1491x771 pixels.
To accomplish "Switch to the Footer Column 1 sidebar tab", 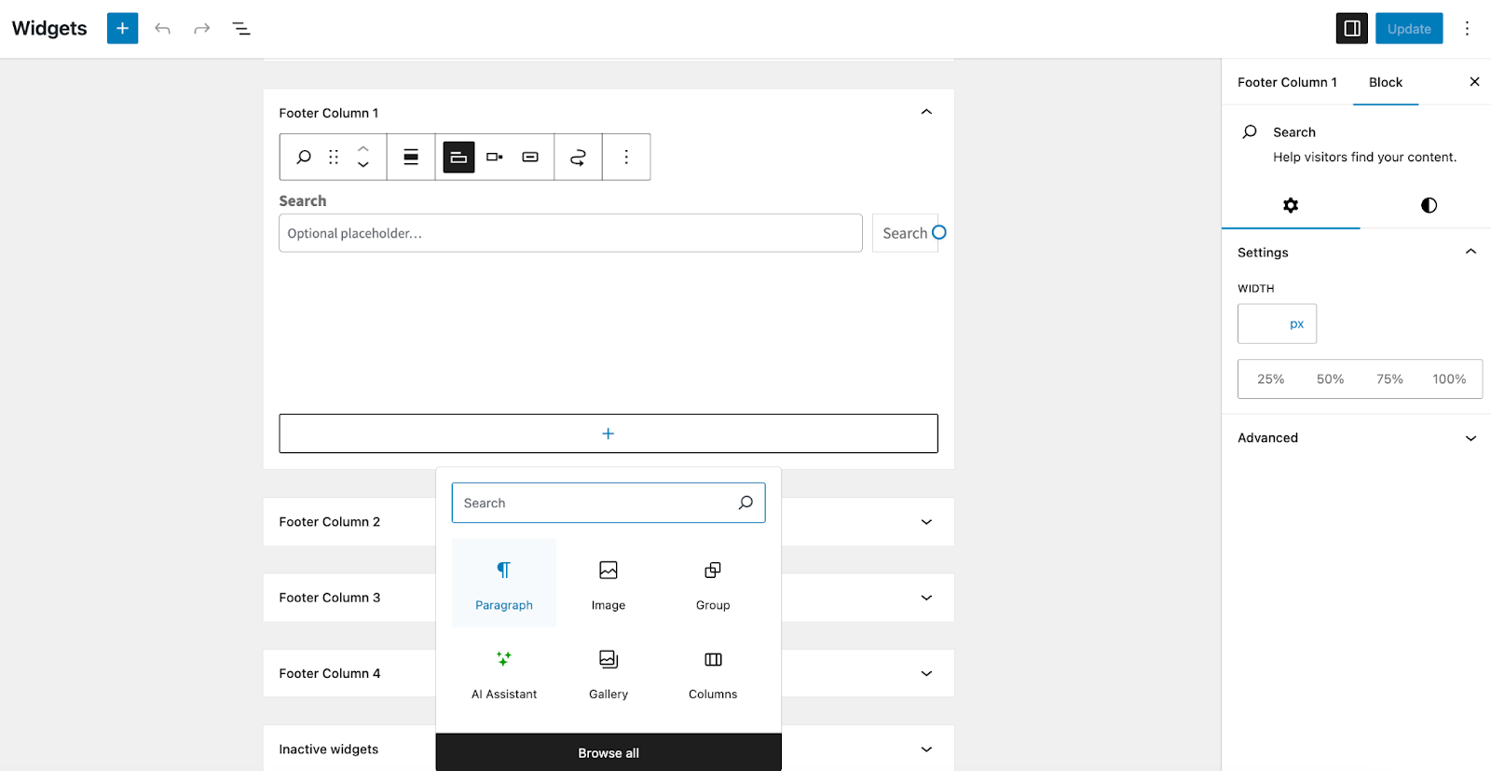I will tap(1287, 82).
